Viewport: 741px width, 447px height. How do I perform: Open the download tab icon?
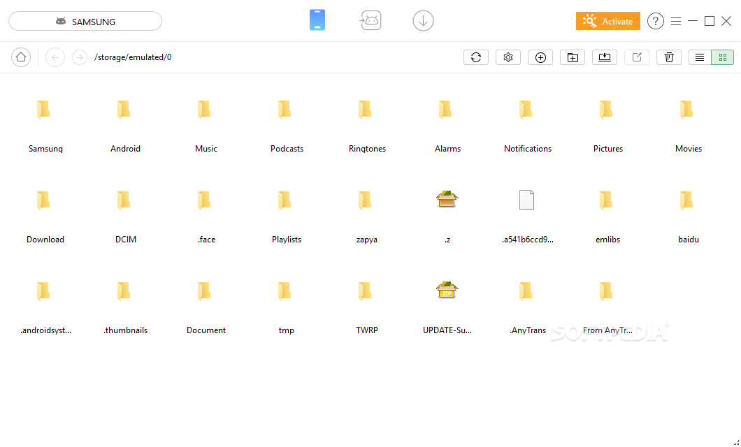pos(423,21)
